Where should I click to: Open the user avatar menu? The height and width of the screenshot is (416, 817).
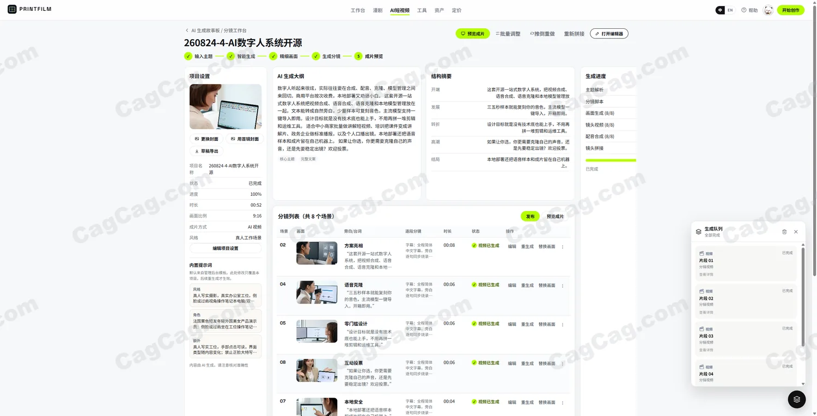[768, 10]
